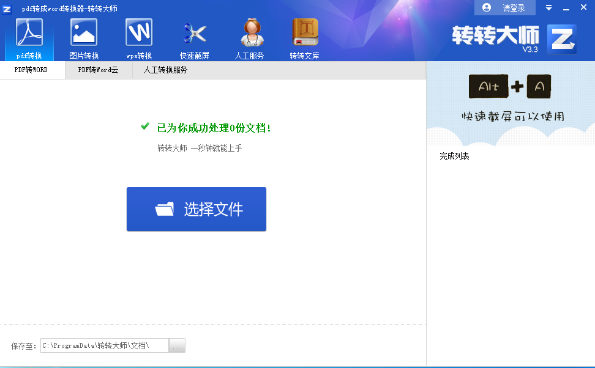Click the 保存至 save path field
This screenshot has height=368, width=595.
104,346
